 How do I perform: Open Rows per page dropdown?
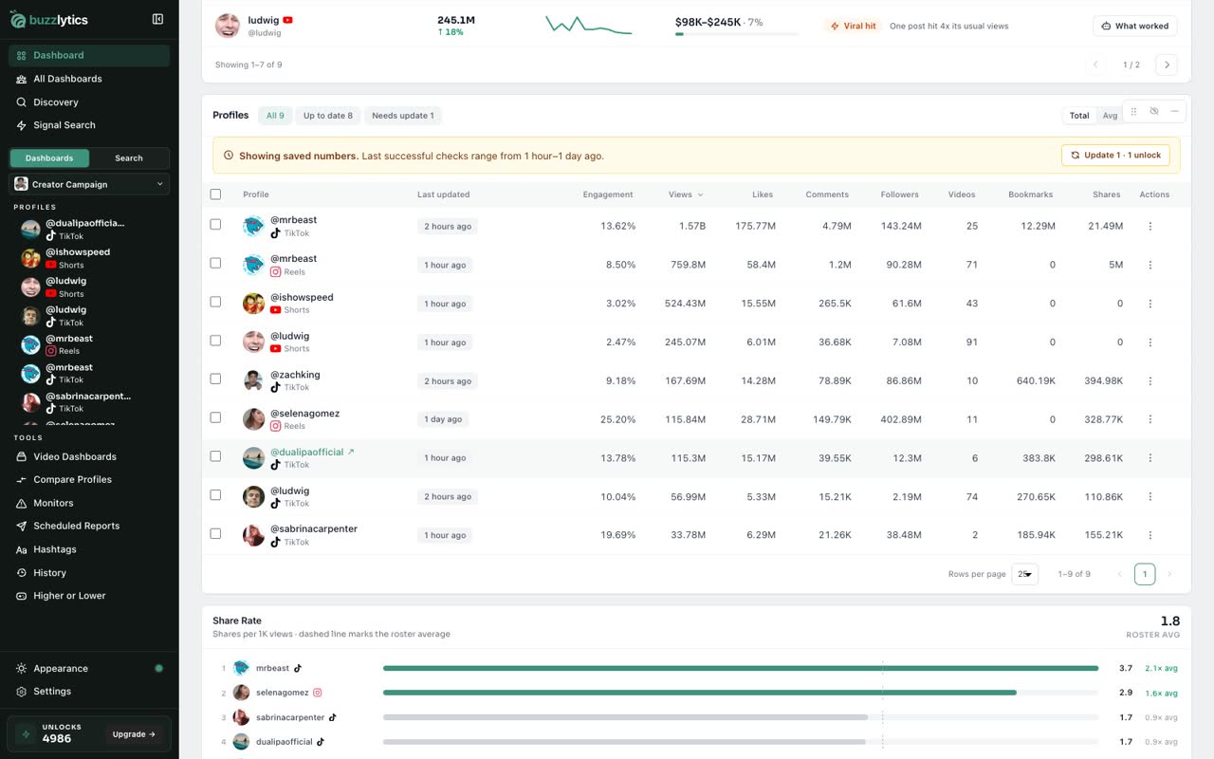[1024, 574]
